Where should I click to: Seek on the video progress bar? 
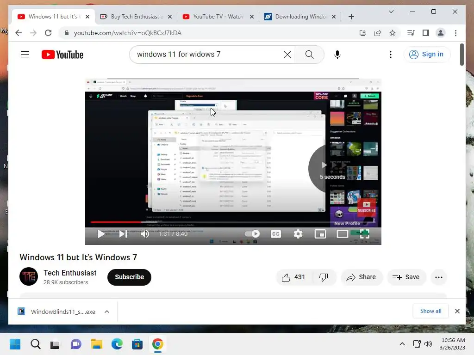[x=233, y=222]
